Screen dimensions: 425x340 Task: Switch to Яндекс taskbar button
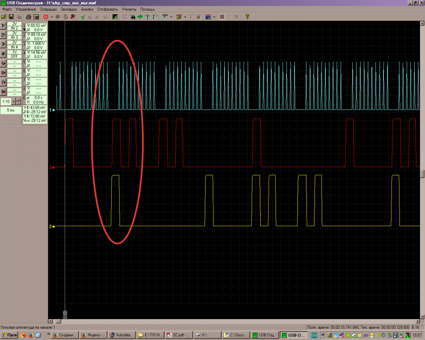[93, 335]
